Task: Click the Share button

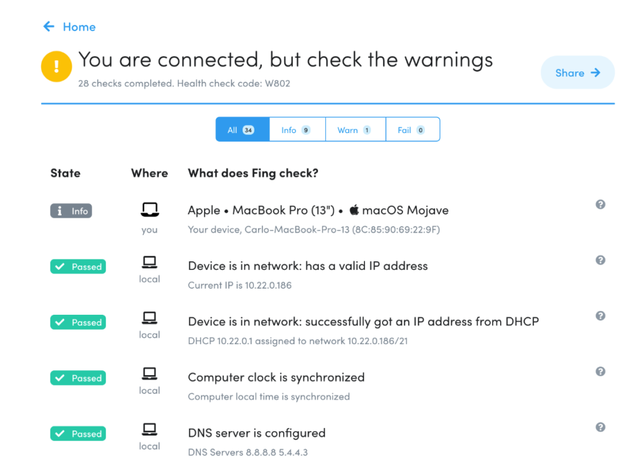Action: 577,72
